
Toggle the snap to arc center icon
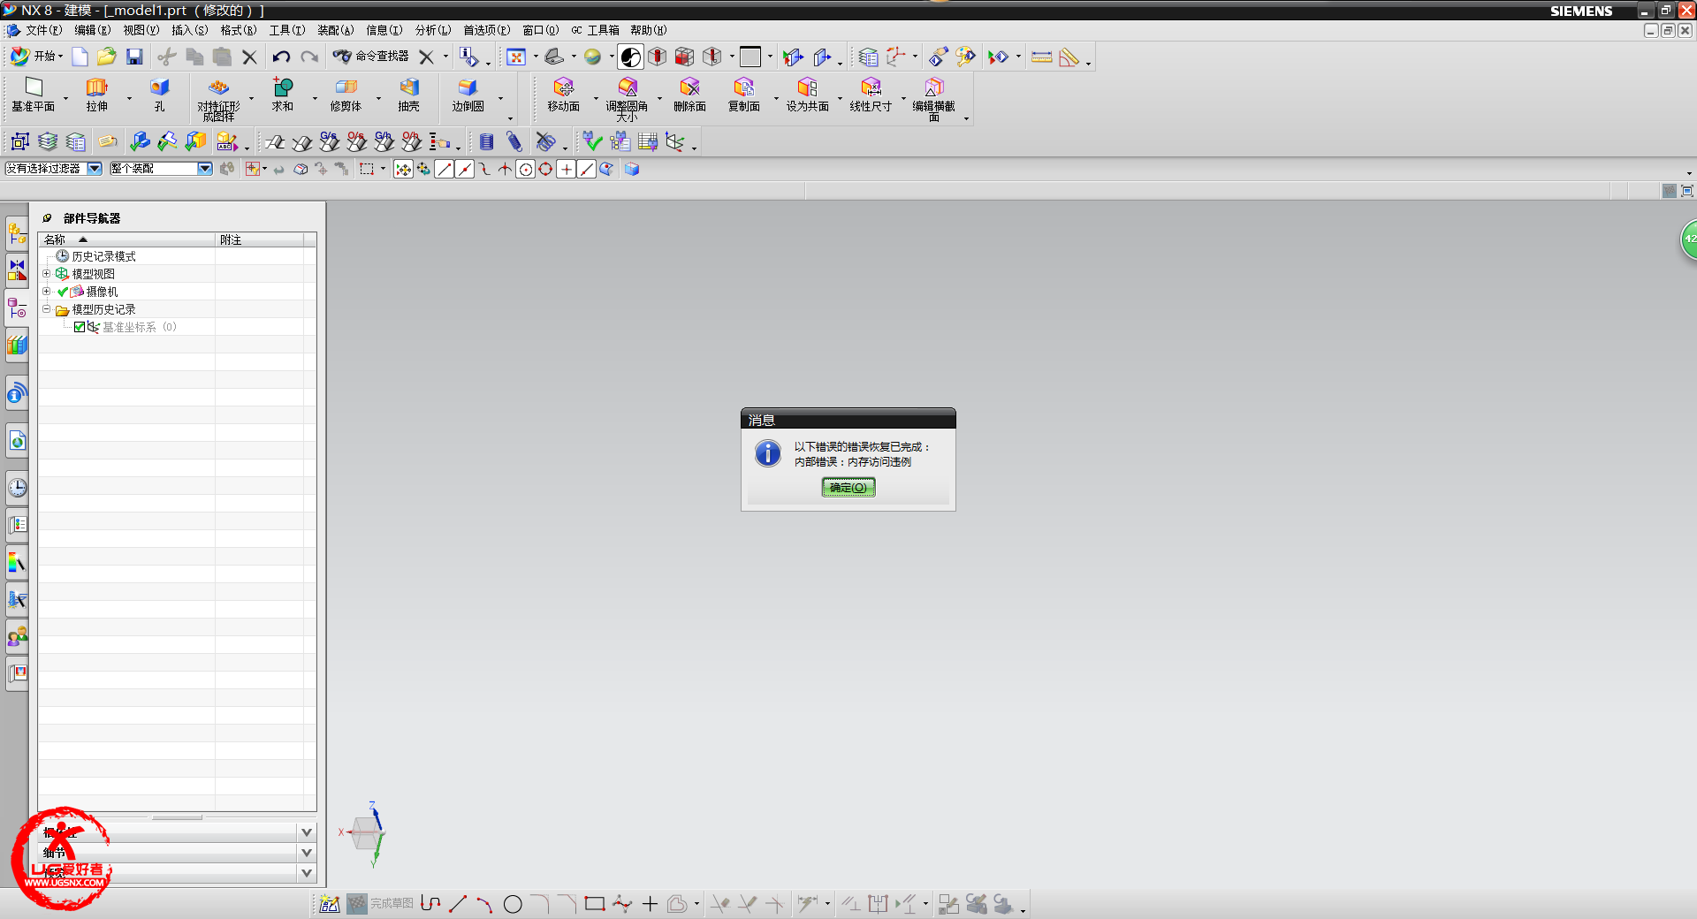coord(525,169)
